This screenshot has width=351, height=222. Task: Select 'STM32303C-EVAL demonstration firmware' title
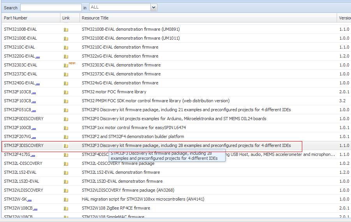point(121,65)
